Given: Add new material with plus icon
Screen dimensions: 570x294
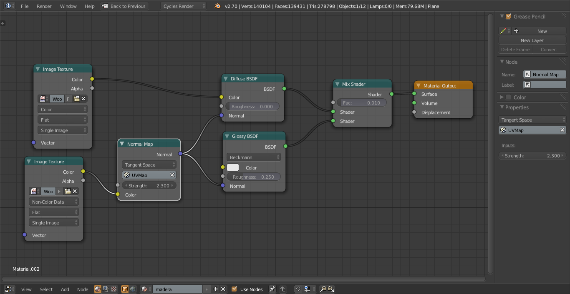Looking at the screenshot, I should (x=216, y=289).
